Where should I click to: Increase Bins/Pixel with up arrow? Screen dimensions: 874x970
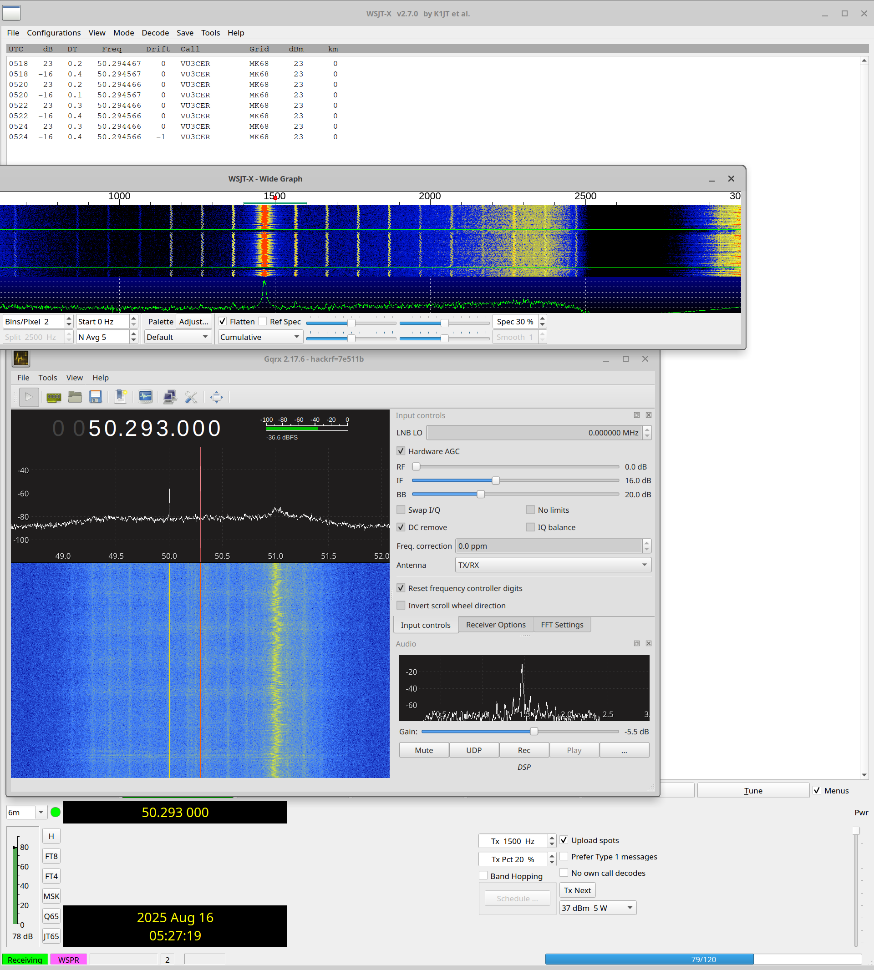pos(69,318)
